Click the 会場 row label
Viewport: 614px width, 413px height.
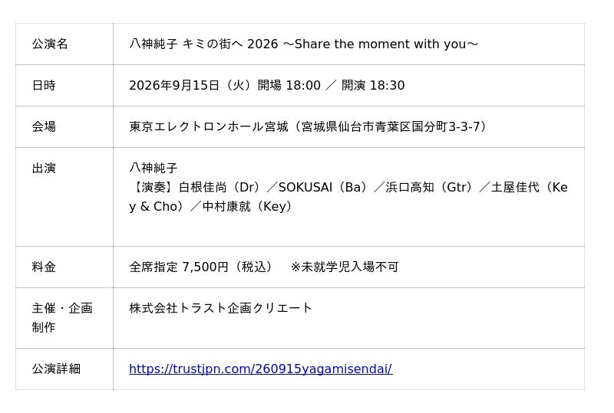coord(44,126)
